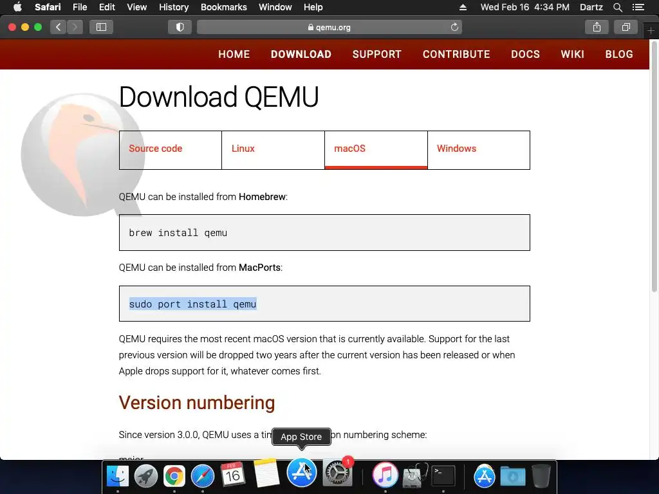Open the View menu
Screen dimensions: 659x494
click(x=137, y=7)
